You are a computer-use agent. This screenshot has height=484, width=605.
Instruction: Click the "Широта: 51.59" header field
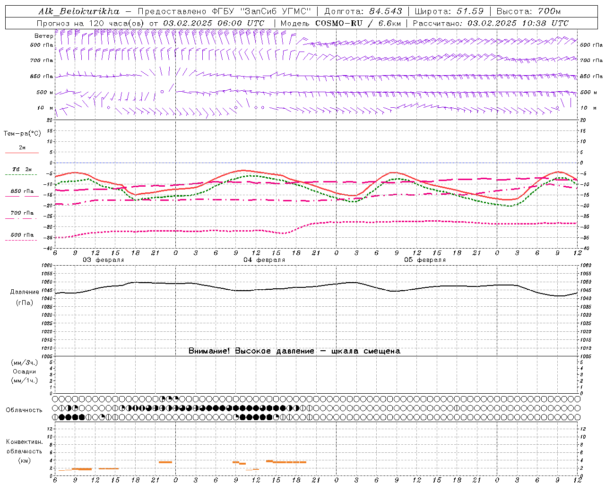tap(449, 11)
